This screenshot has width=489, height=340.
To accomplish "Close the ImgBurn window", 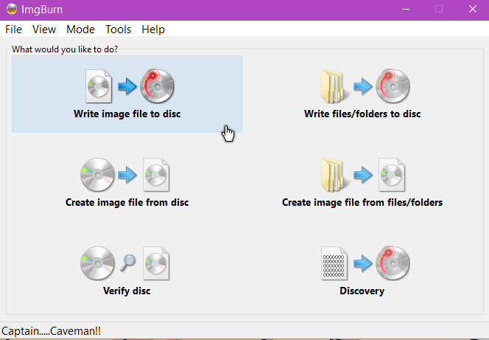I will point(473,9).
